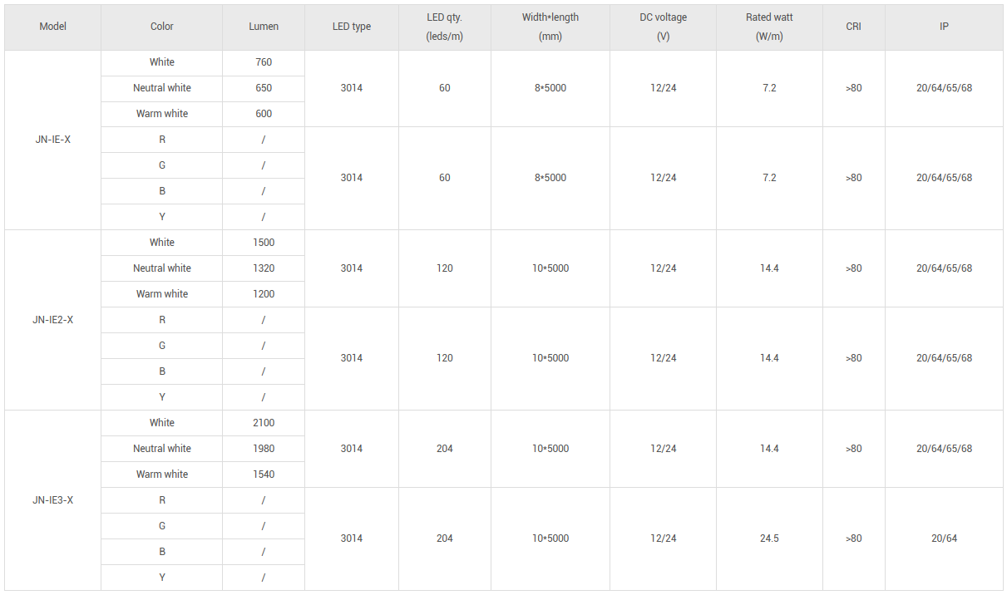Select the 1540 lumen value
Viewport: 1007px width, 595px height.
(264, 475)
